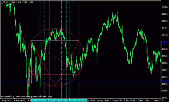This screenshot has width=169, height=102.
Task: Click the 11766 price scale label
Action: click(x=165, y=7)
